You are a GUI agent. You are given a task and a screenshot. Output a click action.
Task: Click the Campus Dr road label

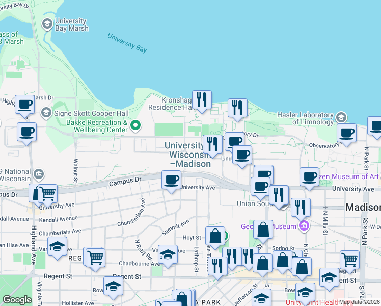pos(125,182)
